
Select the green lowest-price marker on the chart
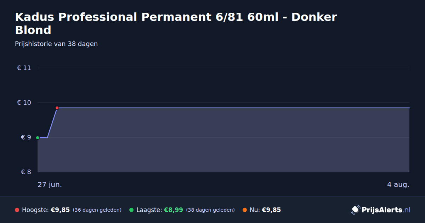[38, 138]
